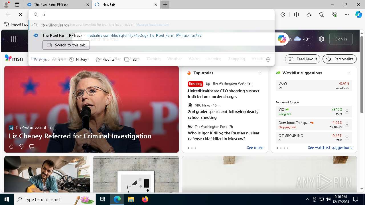This screenshot has width=365, height=205.
Task: Click the Sign in button
Action: click(x=341, y=39)
